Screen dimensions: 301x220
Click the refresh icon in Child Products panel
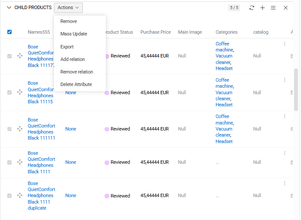coord(252,8)
